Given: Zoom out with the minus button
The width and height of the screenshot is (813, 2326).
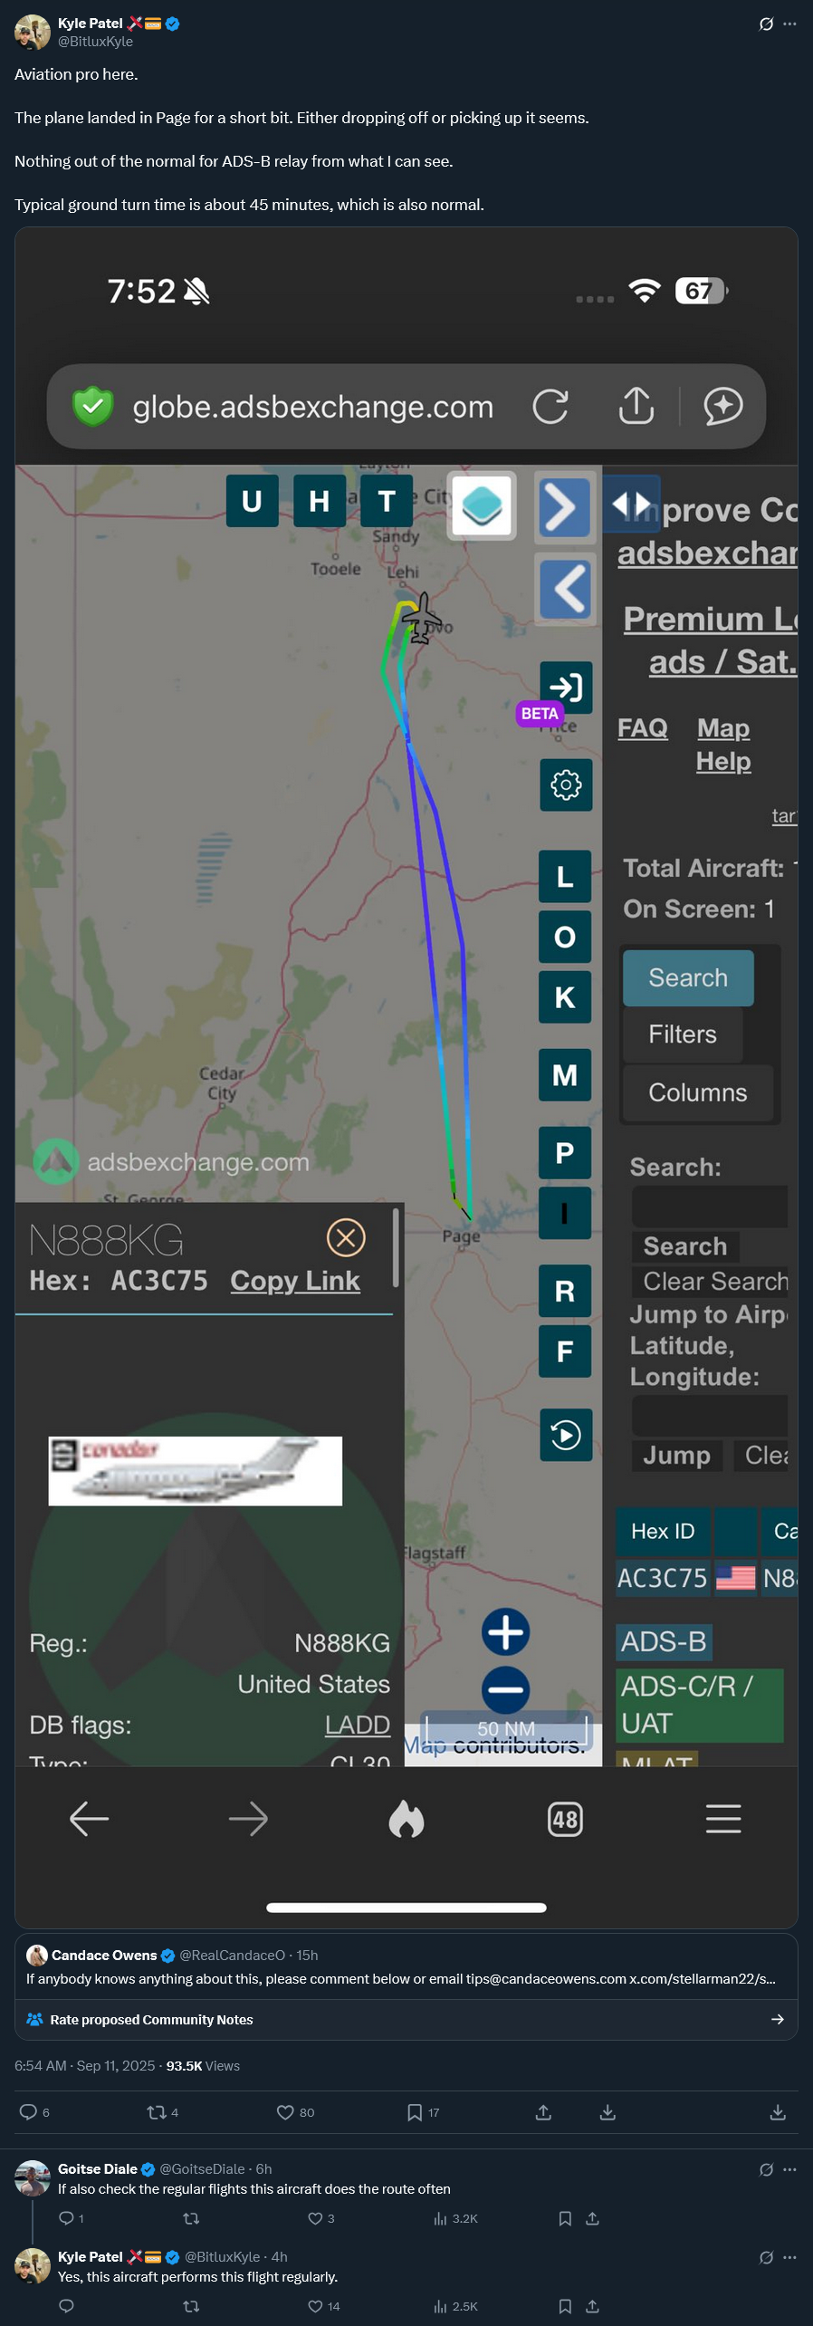Looking at the screenshot, I should [x=505, y=1690].
